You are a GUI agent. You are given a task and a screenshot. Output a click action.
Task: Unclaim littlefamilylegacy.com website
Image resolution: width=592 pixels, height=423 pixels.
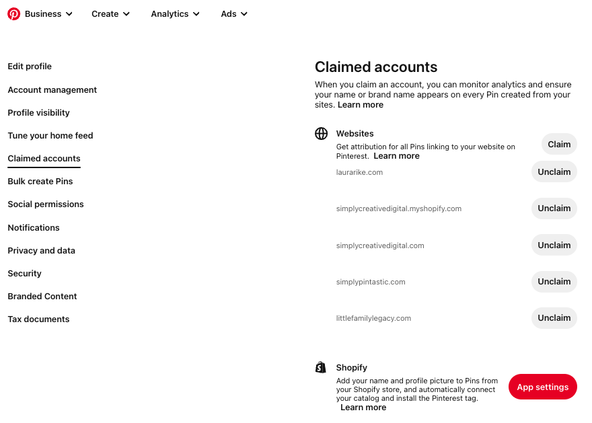tap(554, 318)
